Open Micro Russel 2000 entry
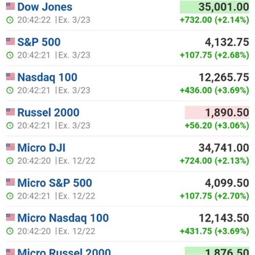The width and height of the screenshot is (255, 255). [x=64, y=252]
